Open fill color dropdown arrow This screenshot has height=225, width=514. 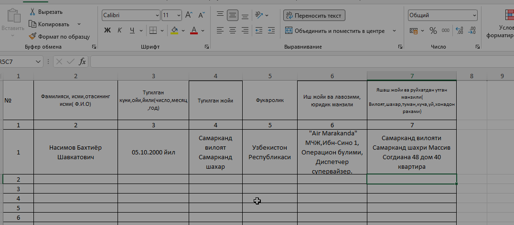pos(183,31)
